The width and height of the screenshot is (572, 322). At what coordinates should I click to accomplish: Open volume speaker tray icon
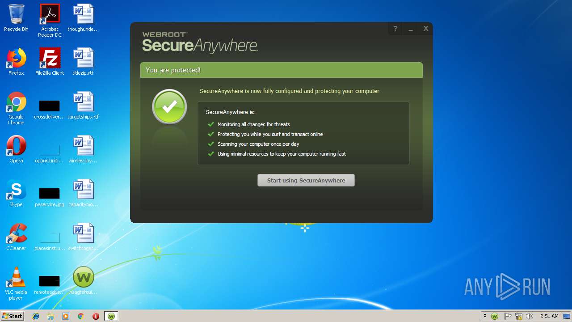click(x=530, y=316)
